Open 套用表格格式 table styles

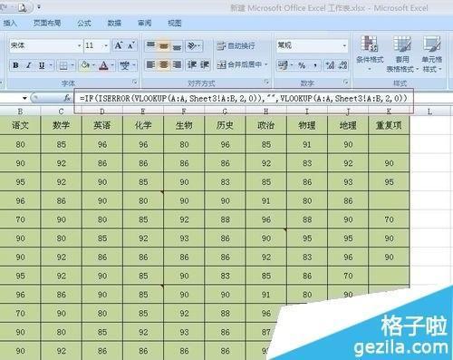click(402, 54)
